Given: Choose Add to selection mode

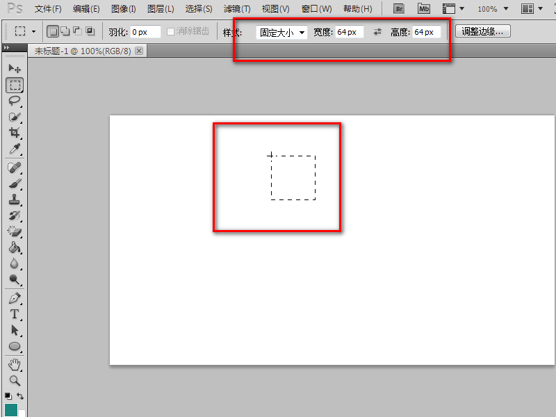Looking at the screenshot, I should pyautogui.click(x=65, y=31).
